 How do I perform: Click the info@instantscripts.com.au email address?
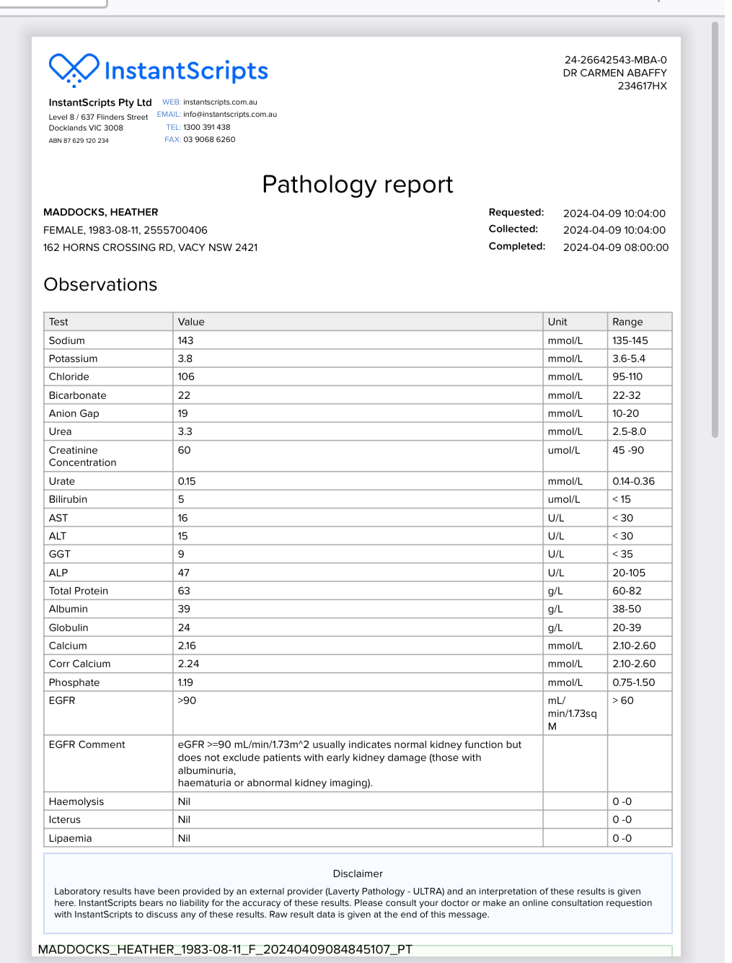click(229, 115)
